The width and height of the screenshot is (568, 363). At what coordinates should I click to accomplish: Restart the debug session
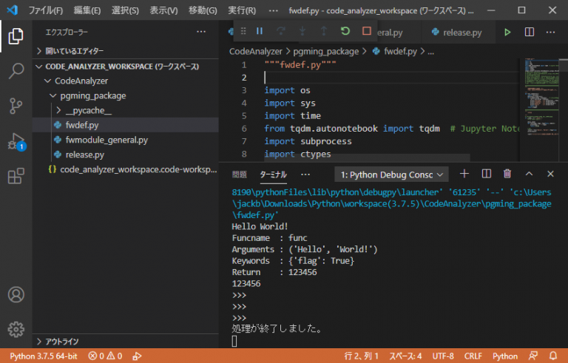pyautogui.click(x=345, y=31)
